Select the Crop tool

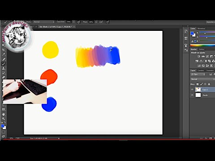(x=4, y=50)
